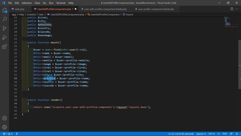
Task: Open the Explorer view in activity bar
Action: point(5,11)
